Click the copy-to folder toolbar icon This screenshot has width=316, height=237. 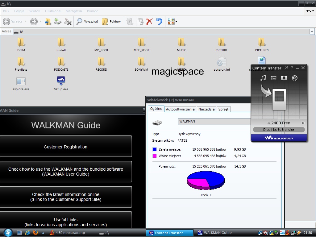click(139, 22)
